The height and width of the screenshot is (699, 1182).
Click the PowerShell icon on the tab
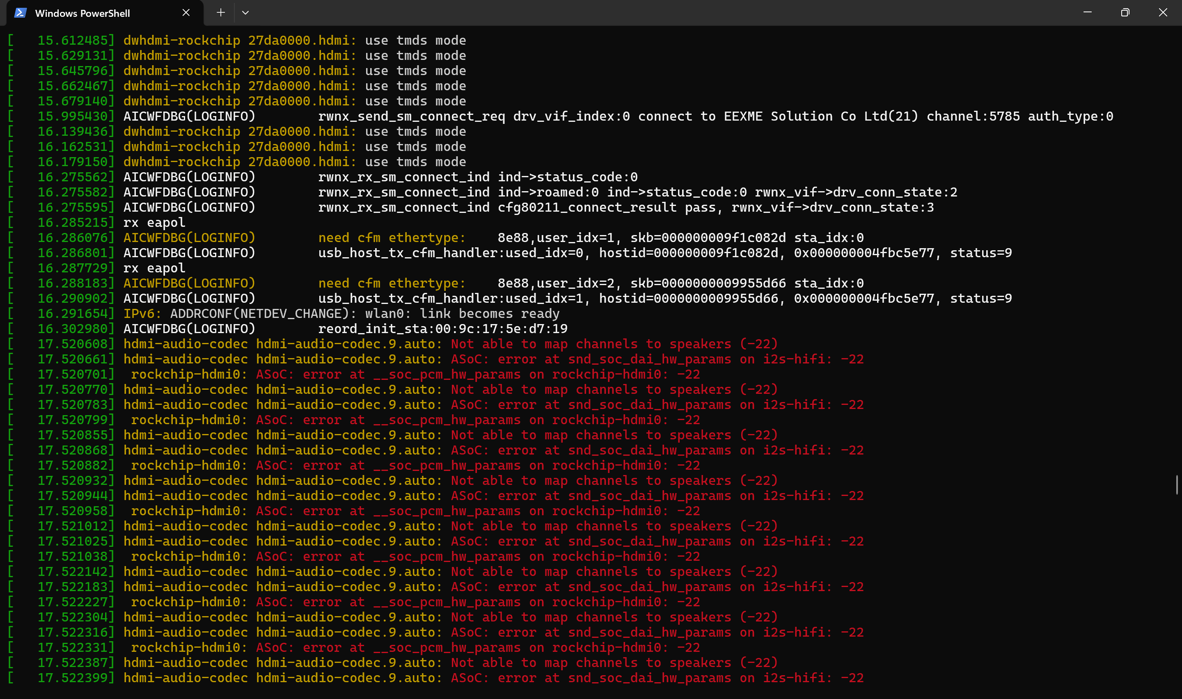pos(20,13)
